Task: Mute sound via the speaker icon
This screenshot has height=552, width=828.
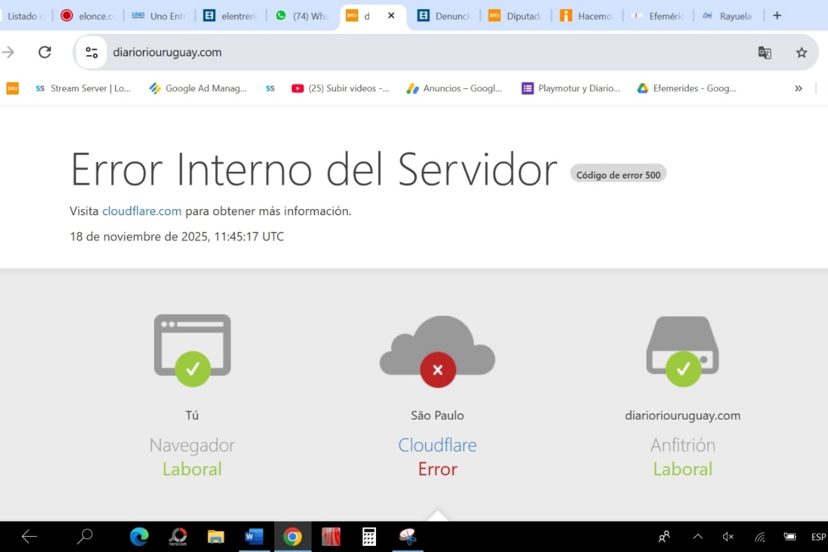Action: point(728,536)
